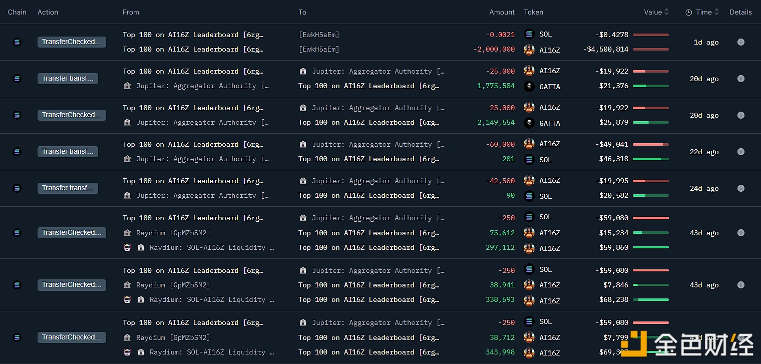Viewport: 761px width, 364px height.
Task: Click the $25,879 value cell
Action: (614, 123)
